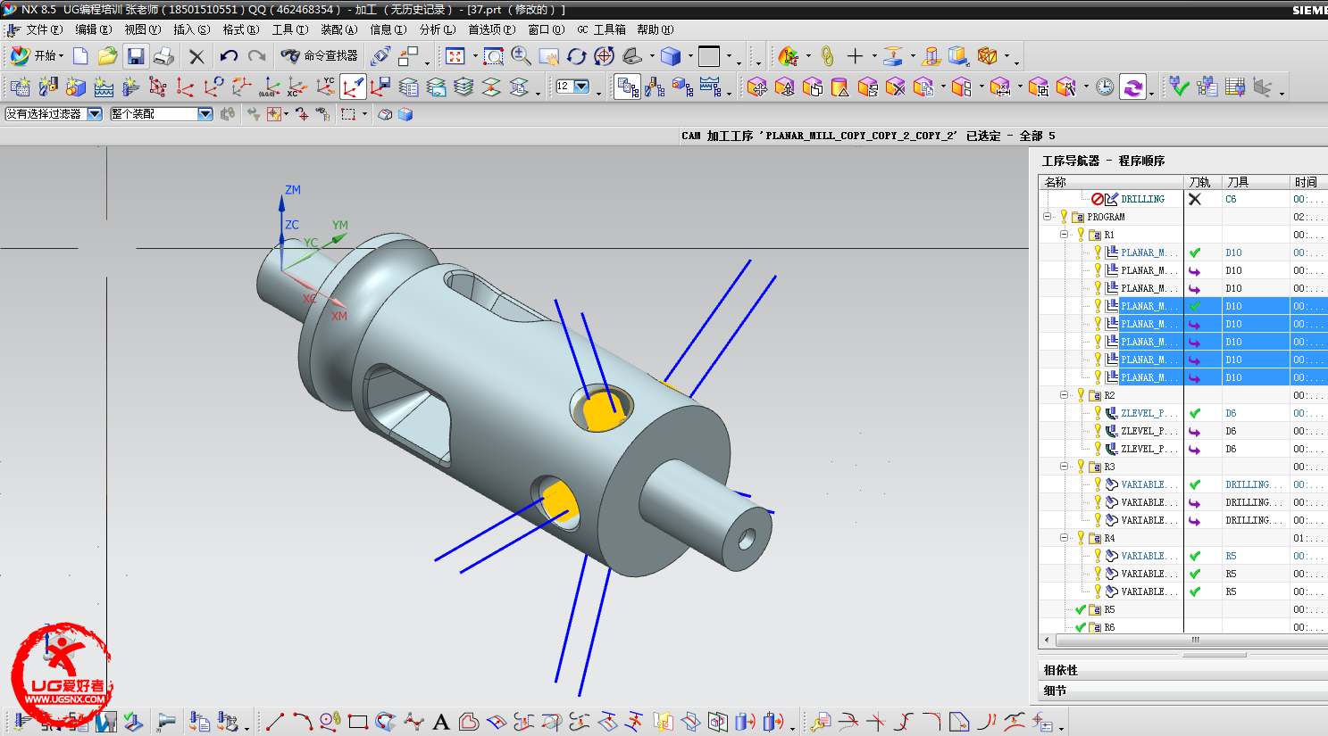
Task: Activate the Pan hand tool
Action: point(548,56)
